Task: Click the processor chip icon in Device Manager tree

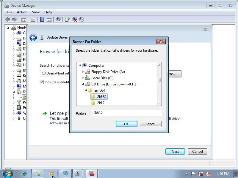Action: pyautogui.click(x=19, y=108)
